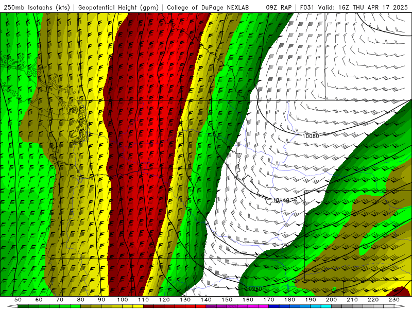The image size is (412, 309).
Task: Click the darkest green swatch under the 50 label
Action: click(23, 306)
